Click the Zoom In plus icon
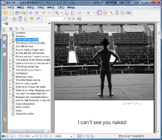This screenshot has height=140, width=162. point(89,13)
